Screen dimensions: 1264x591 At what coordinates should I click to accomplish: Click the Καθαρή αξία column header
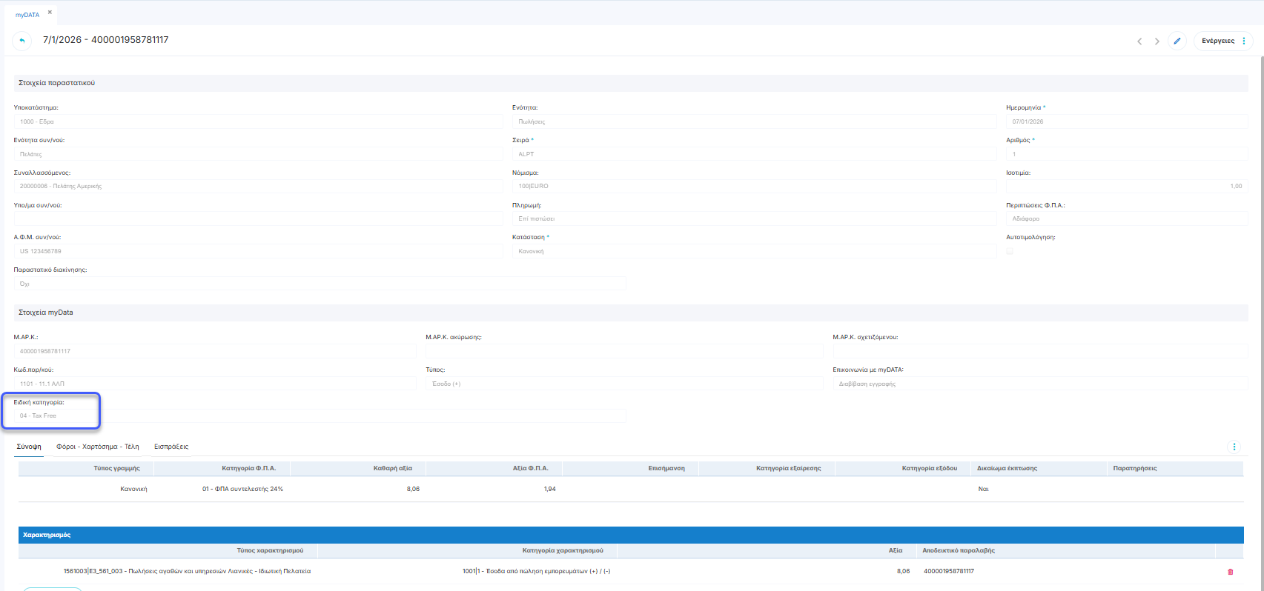[393, 468]
